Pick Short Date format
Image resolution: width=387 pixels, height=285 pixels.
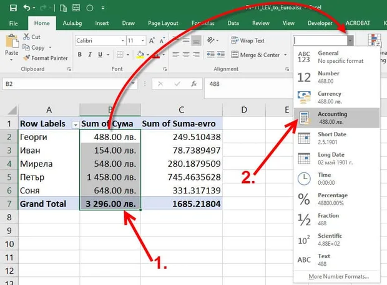pyautogui.click(x=336, y=138)
